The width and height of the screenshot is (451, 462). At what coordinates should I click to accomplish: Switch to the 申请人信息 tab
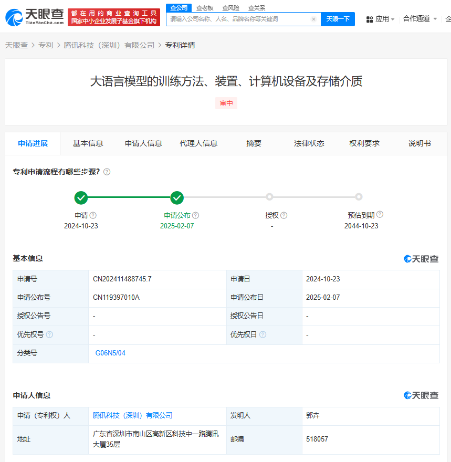pyautogui.click(x=143, y=143)
